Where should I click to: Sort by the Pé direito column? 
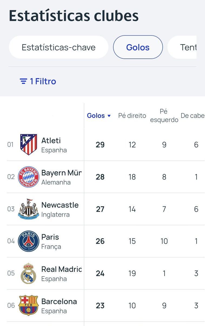132,115
